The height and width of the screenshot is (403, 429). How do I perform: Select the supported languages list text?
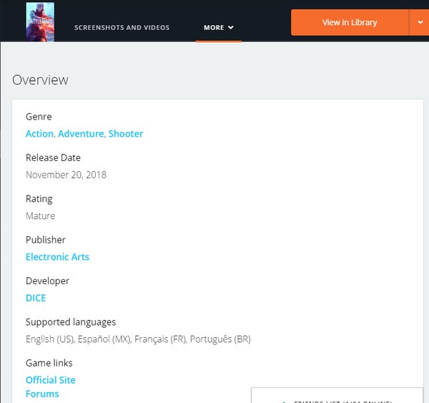(138, 339)
